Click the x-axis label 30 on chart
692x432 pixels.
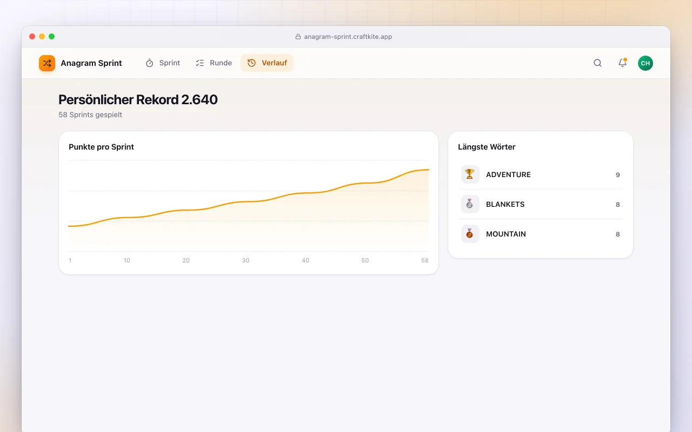click(245, 260)
